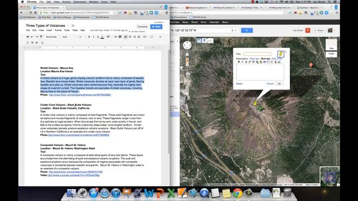The height and width of the screenshot is (201, 358).
Task: Click Insert link icon in Docs toolbar
Action: (x=116, y=37)
